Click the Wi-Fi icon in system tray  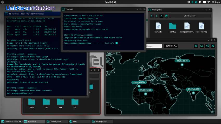tap(209, 2)
